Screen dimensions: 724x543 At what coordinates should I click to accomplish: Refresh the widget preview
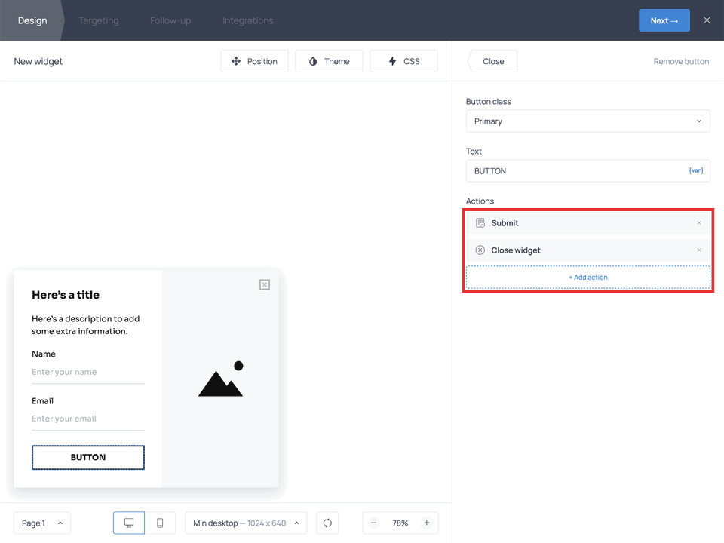coord(327,523)
